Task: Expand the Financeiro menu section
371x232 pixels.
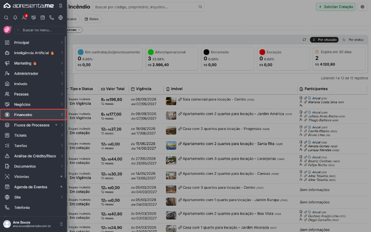Action: (x=34, y=115)
